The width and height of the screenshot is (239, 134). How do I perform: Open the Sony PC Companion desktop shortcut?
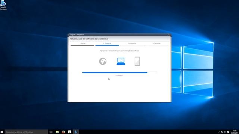pos(3,5)
